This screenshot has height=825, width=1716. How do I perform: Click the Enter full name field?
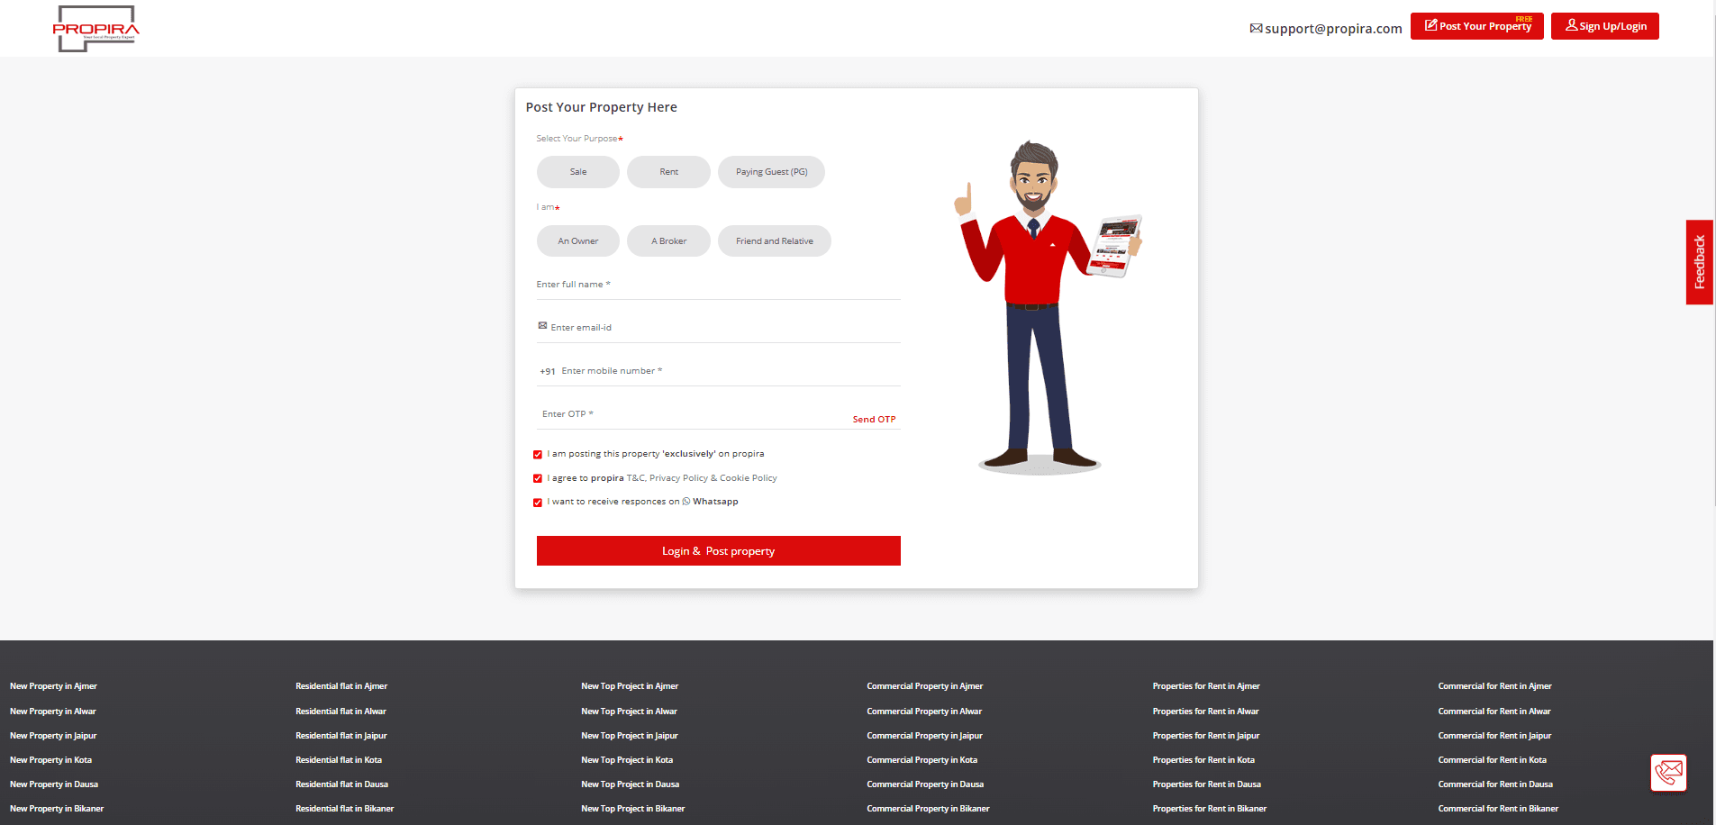(718, 285)
